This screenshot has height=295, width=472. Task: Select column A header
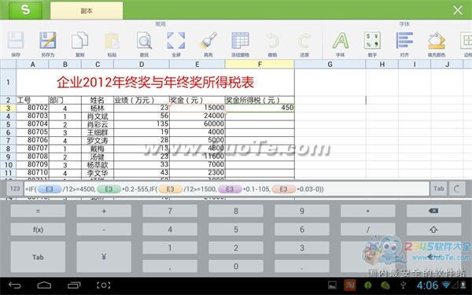32,65
